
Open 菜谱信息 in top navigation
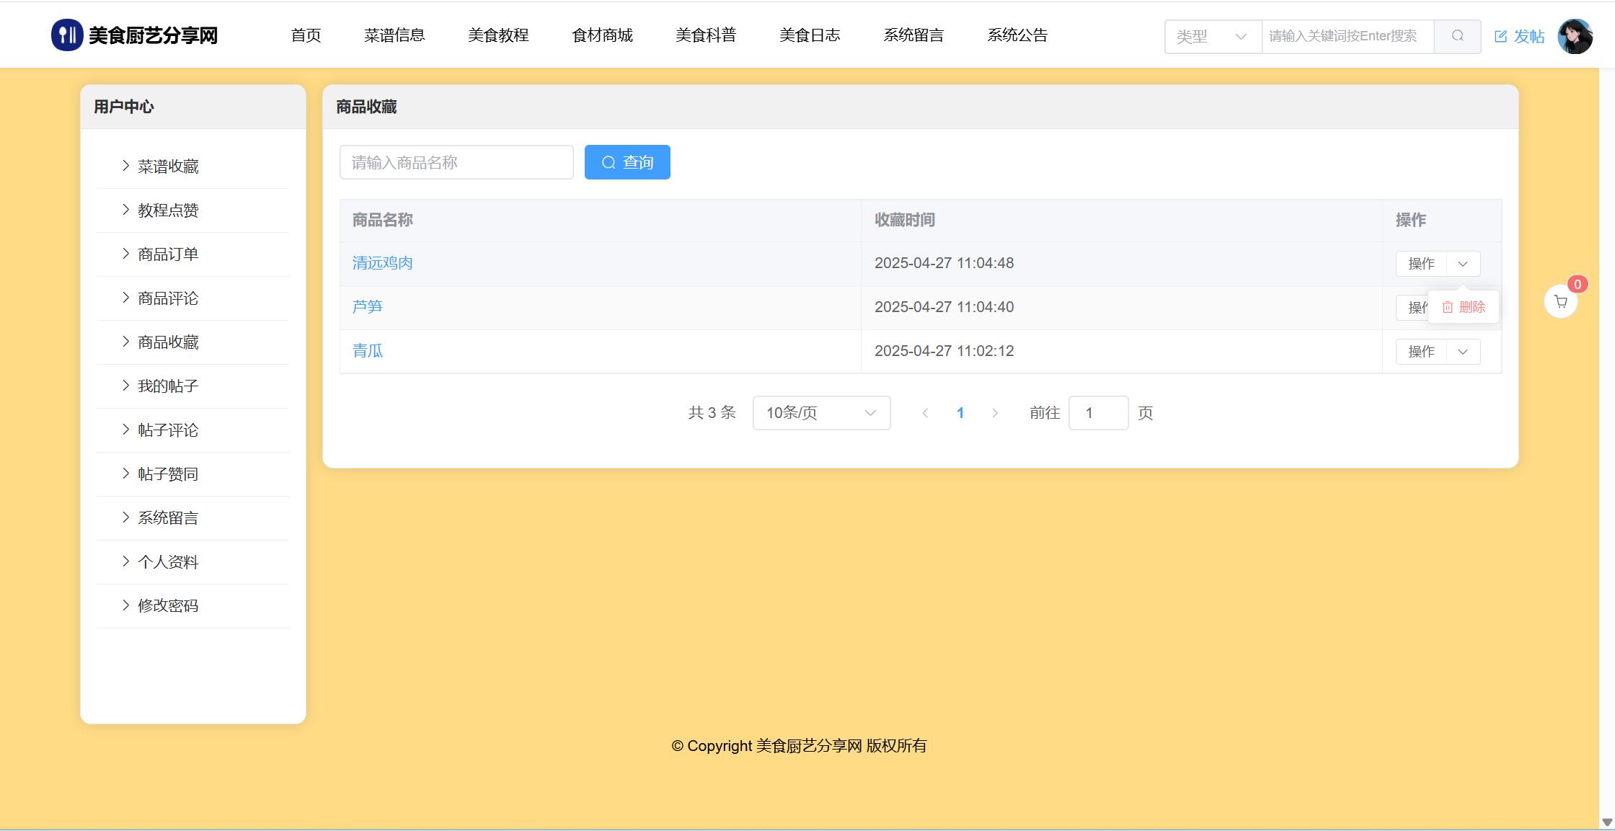click(394, 35)
